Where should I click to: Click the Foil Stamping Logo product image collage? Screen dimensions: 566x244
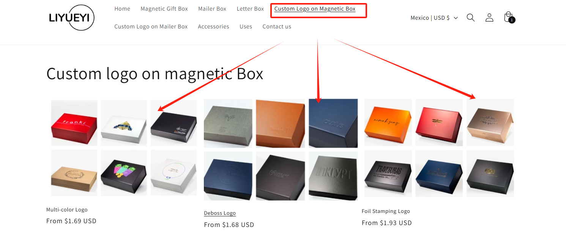(439, 148)
